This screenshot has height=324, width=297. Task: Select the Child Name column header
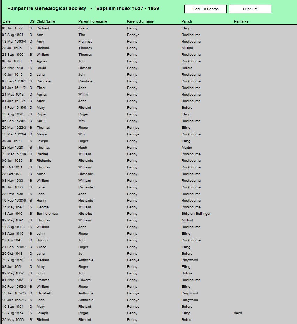[46, 22]
